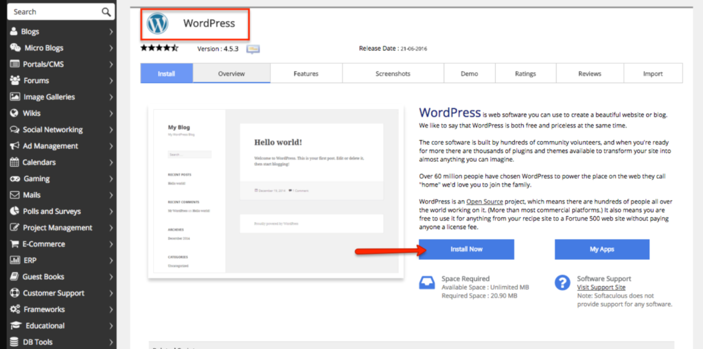Click the ERP bar chart icon
The height and width of the screenshot is (349, 703).
tap(15, 261)
